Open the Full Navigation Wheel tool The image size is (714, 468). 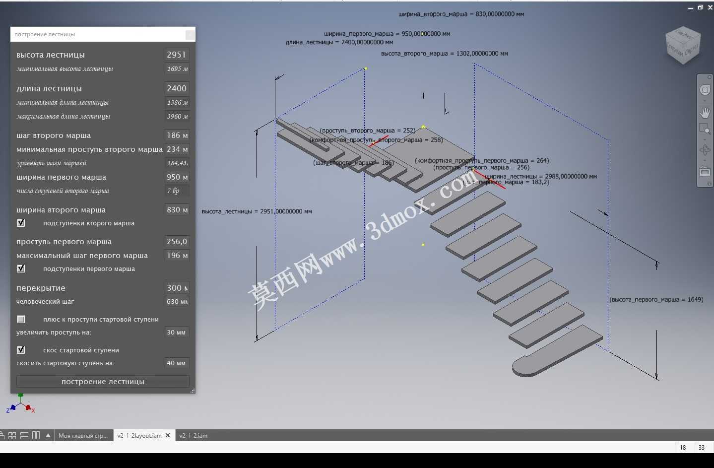705,90
